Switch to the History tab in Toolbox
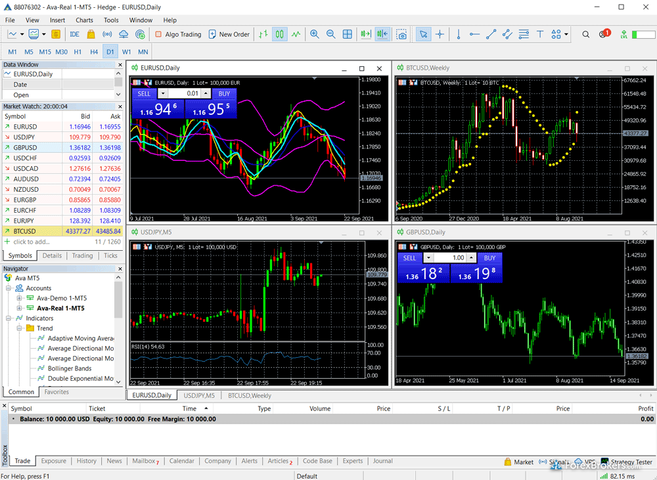Image resolution: width=657 pixels, height=480 pixels. tap(86, 461)
